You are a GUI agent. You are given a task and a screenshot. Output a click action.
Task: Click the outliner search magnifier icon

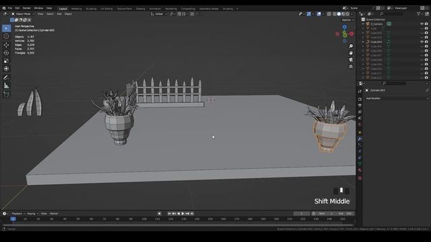tap(382, 13)
